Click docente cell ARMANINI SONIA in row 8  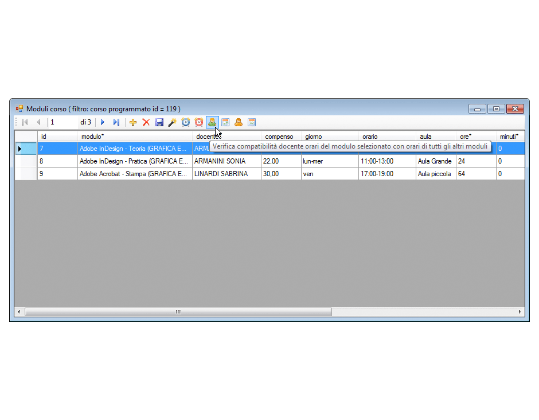226,161
